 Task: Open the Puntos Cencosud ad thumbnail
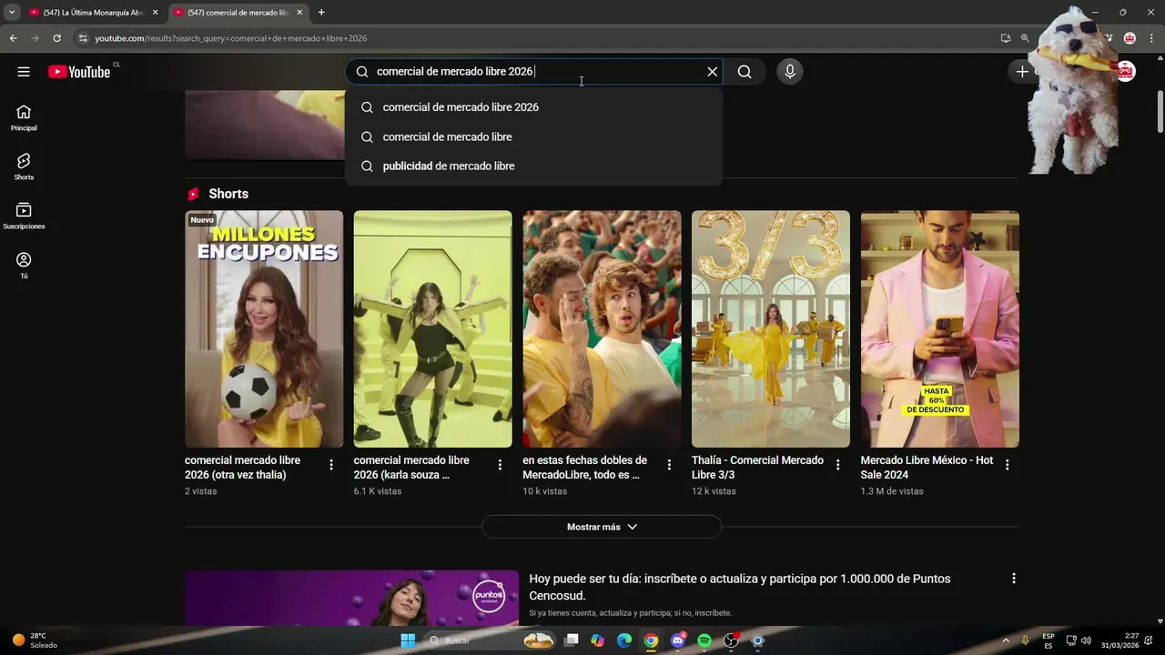351,598
